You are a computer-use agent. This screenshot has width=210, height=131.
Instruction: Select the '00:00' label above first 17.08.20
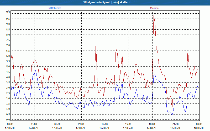[10, 124]
